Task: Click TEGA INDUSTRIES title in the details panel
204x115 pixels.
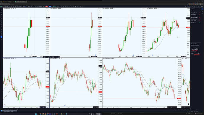Action: tap(194, 44)
